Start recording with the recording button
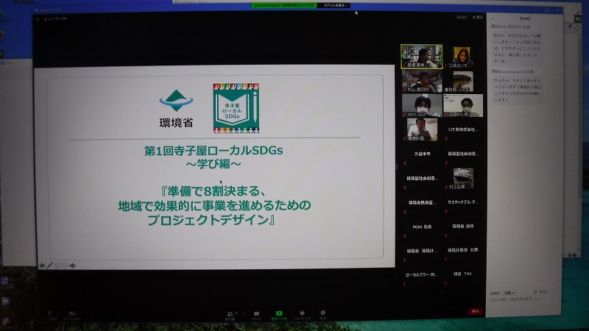Screen dimensions: 589x331 (x=302, y=316)
